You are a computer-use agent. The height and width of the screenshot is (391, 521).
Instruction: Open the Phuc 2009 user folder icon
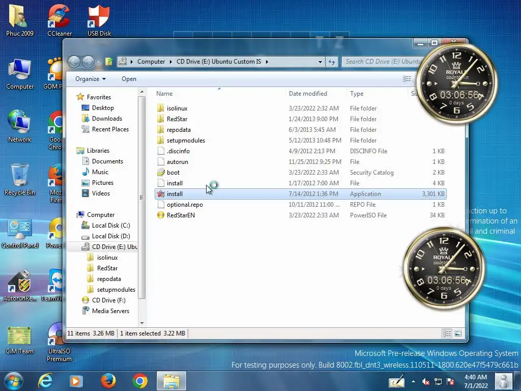click(x=20, y=20)
